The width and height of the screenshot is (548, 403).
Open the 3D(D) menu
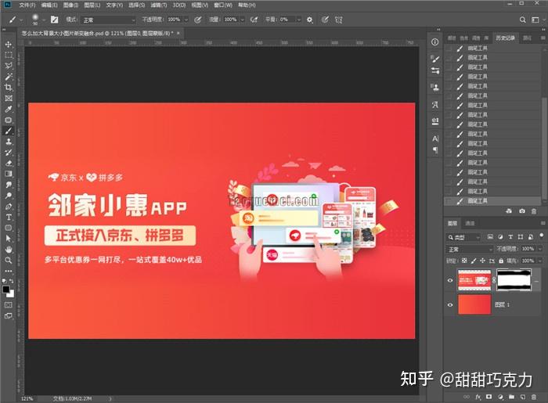tap(179, 5)
